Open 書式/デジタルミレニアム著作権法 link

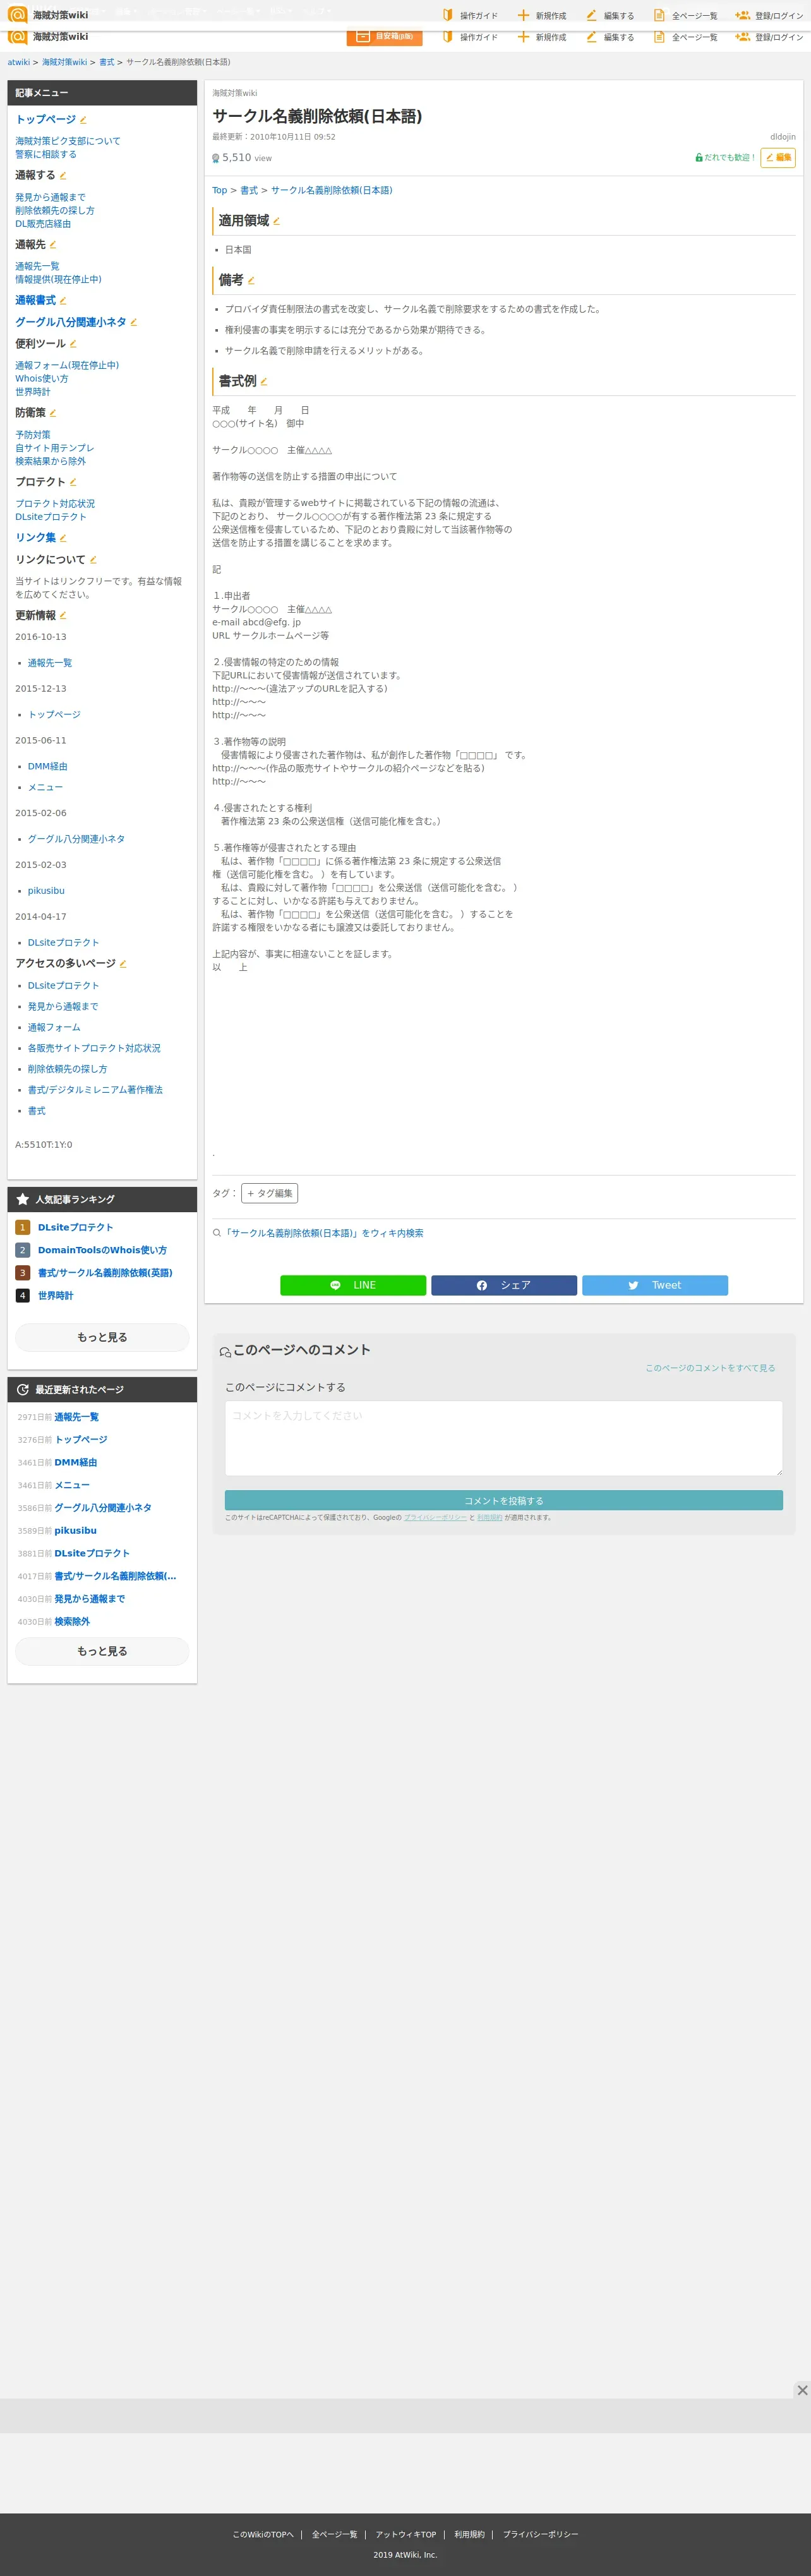pyautogui.click(x=95, y=1090)
